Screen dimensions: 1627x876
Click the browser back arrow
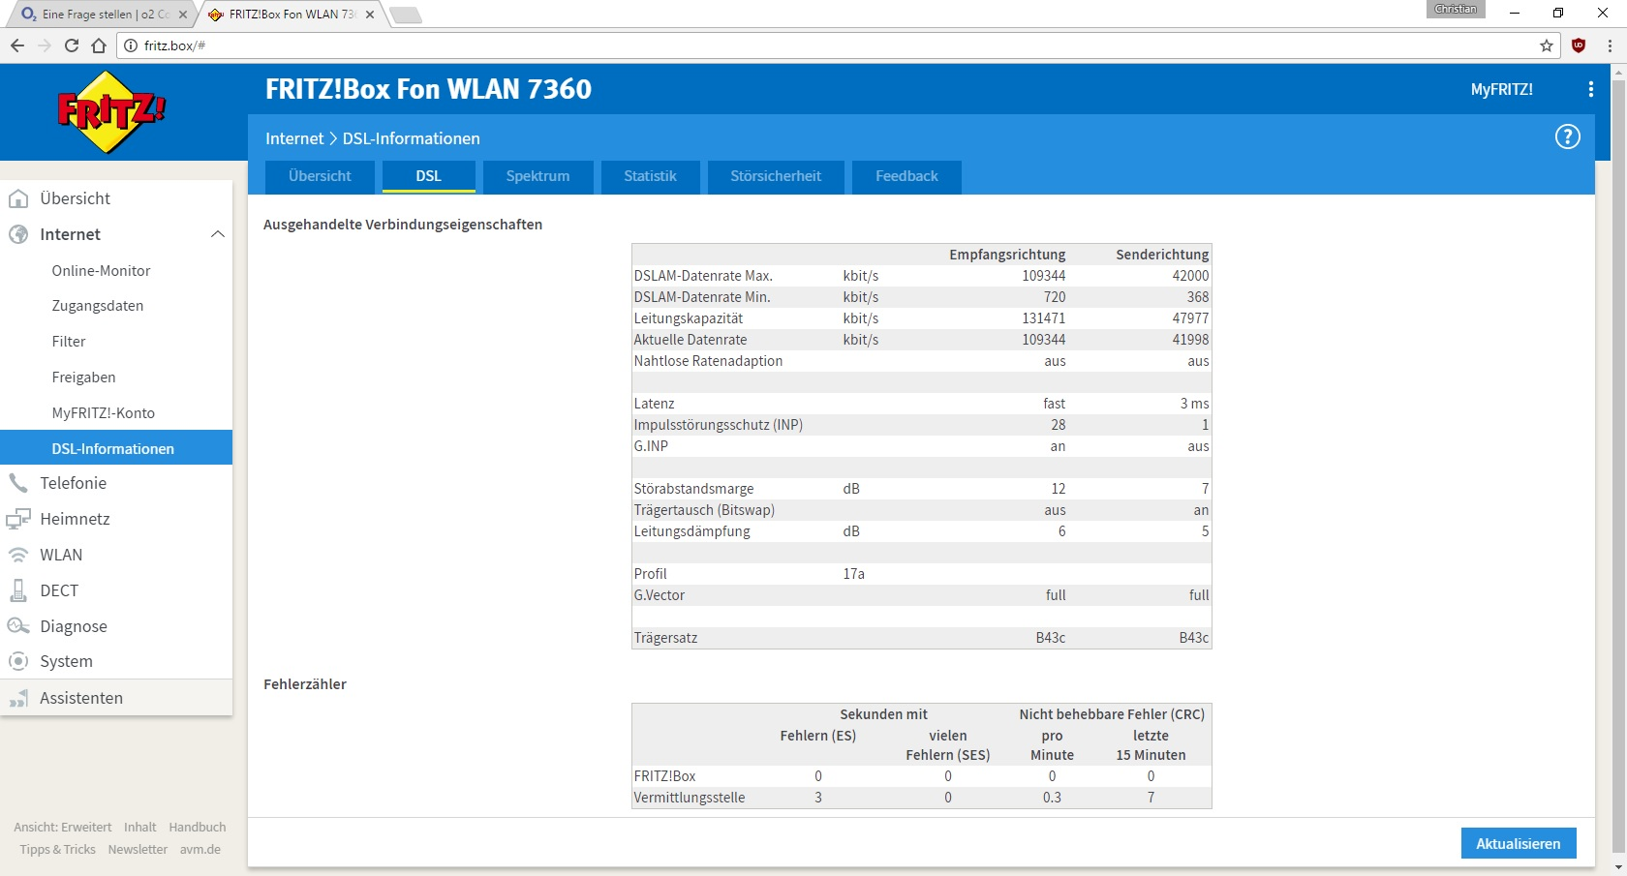click(17, 45)
